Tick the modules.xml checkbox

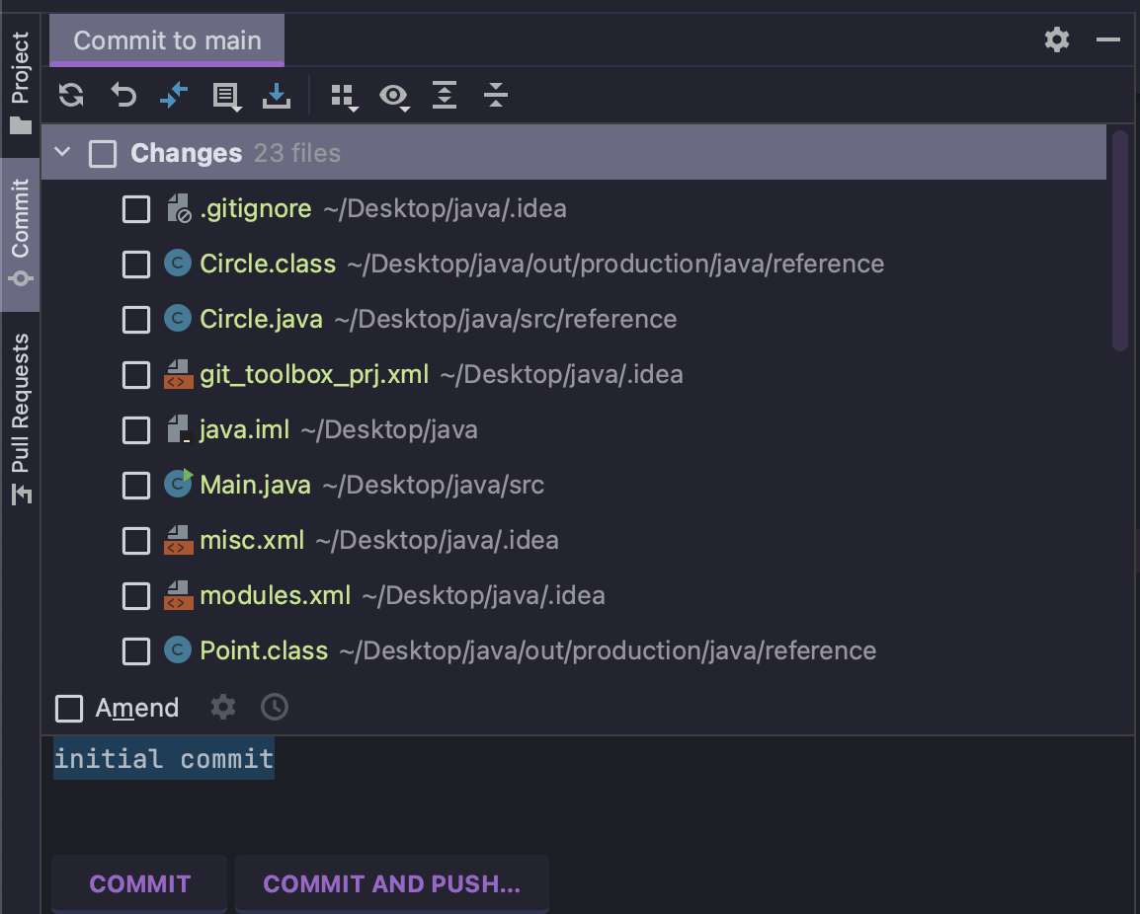click(136, 596)
